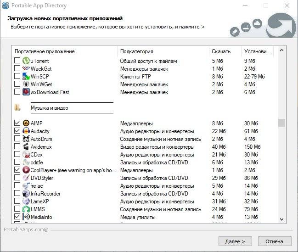Check the wxDownload Fast checkbox

[x=17, y=92]
